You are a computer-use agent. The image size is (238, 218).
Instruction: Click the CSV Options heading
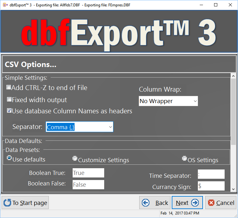tap(31, 64)
